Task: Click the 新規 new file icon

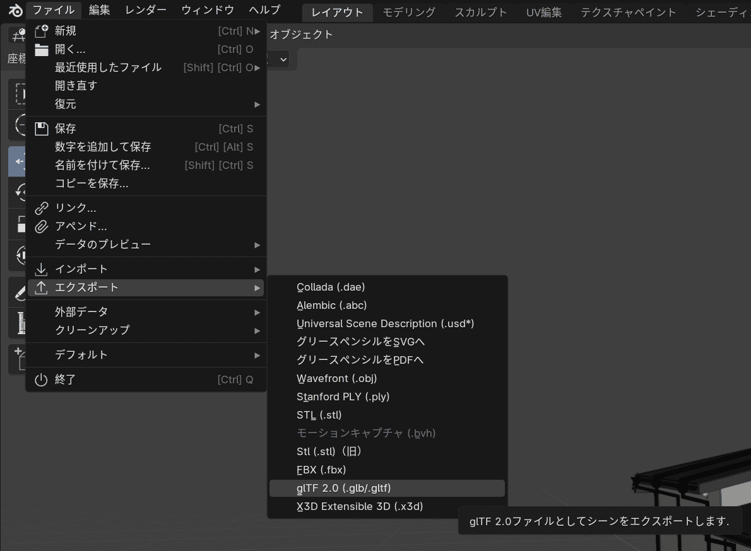Action: (x=41, y=31)
